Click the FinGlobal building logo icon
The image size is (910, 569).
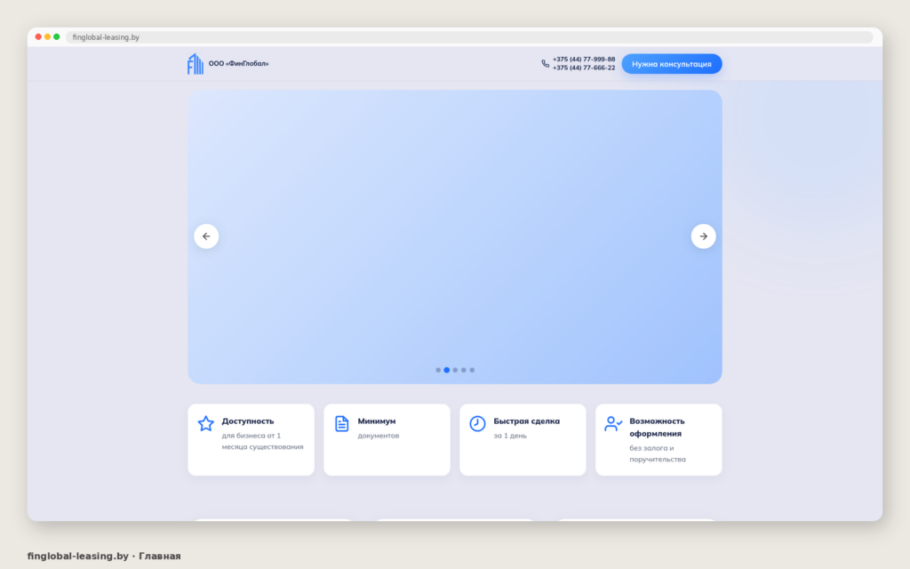tap(195, 64)
